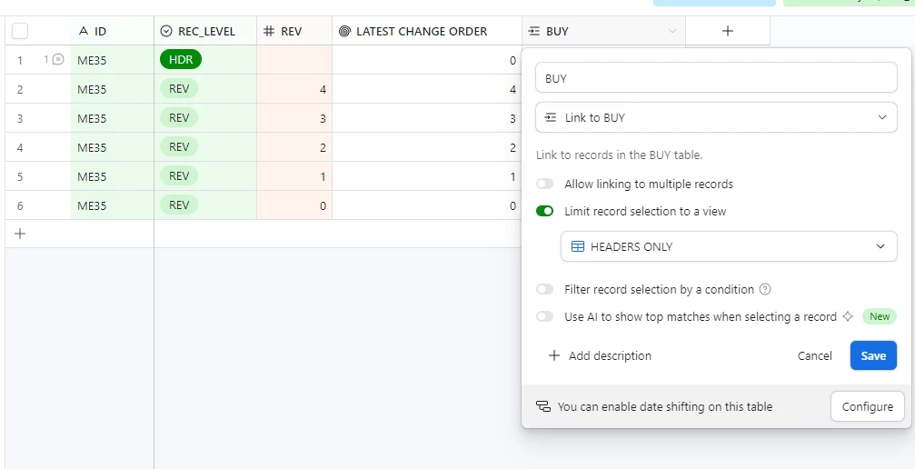The image size is (915, 469).
Task: Open the Link to BUY field type dropdown
Action: (716, 117)
